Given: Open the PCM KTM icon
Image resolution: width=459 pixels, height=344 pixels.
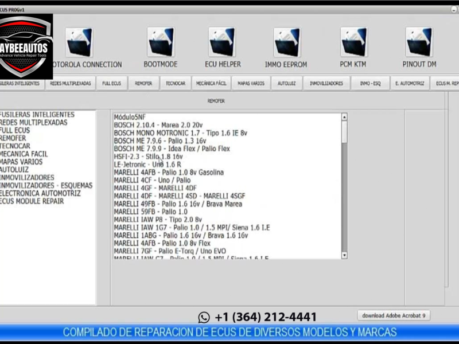Looking at the screenshot, I should [x=353, y=42].
